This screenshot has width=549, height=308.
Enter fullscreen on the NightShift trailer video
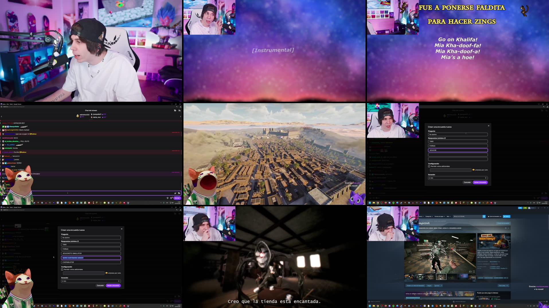click(x=474, y=271)
